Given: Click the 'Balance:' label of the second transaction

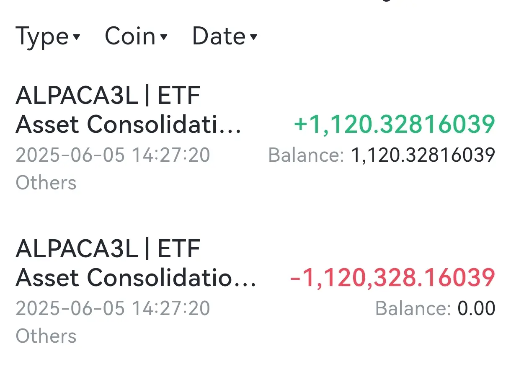Looking at the screenshot, I should click(413, 309).
